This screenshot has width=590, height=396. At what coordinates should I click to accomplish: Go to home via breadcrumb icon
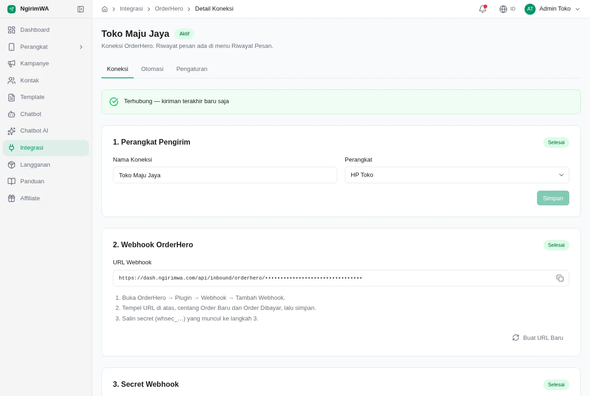105,9
